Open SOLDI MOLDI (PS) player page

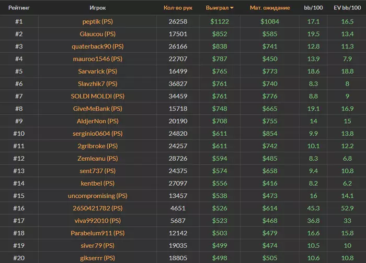pyautogui.click(x=98, y=97)
